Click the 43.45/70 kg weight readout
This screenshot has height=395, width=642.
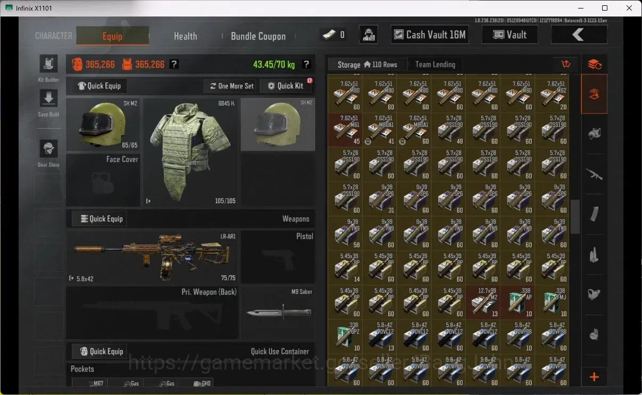(x=274, y=64)
